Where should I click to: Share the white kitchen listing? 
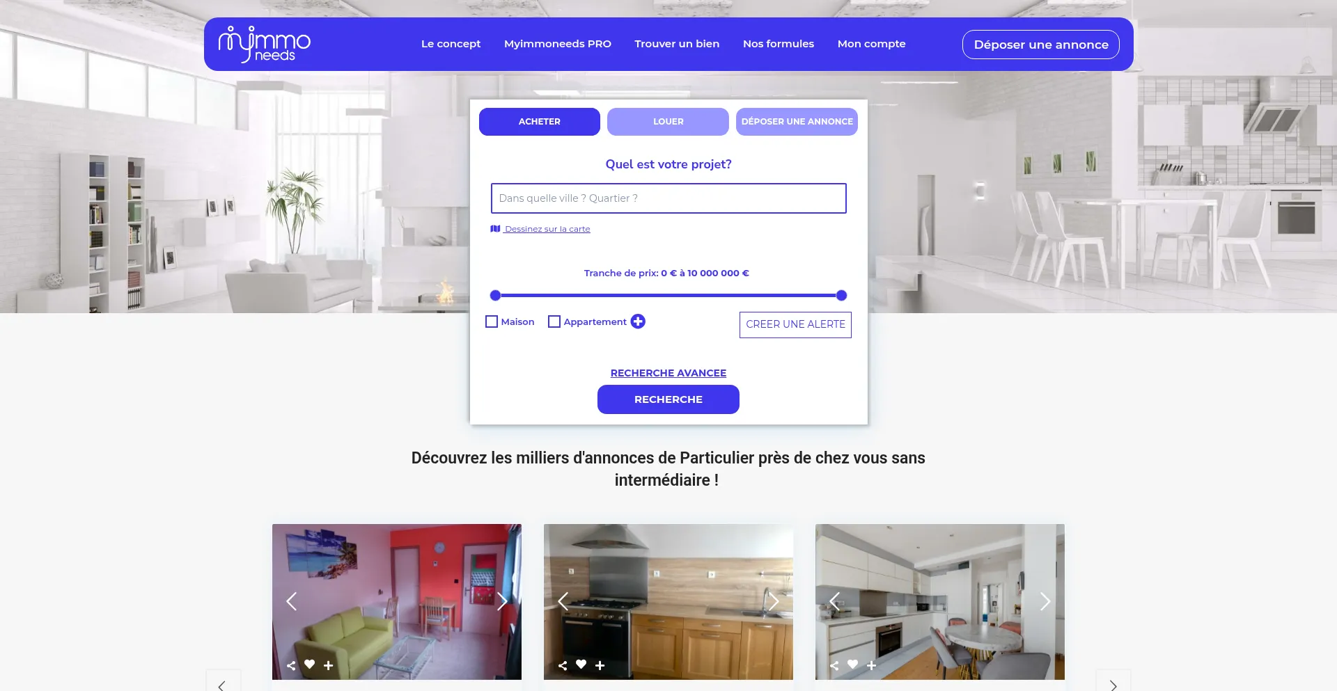834,665
